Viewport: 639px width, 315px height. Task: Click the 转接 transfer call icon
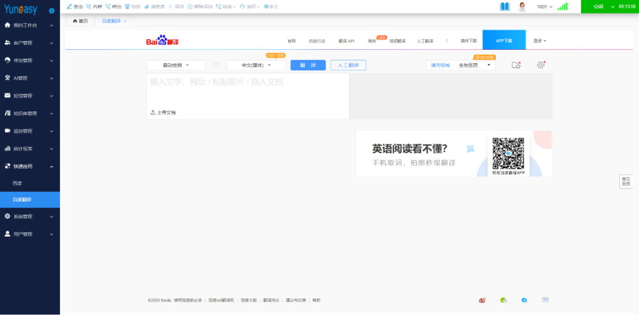pyautogui.click(x=219, y=6)
